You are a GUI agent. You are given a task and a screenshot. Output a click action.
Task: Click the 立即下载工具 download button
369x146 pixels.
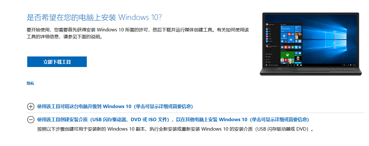pos(57,62)
